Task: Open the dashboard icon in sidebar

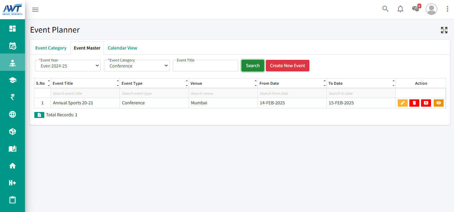Action: point(12,29)
